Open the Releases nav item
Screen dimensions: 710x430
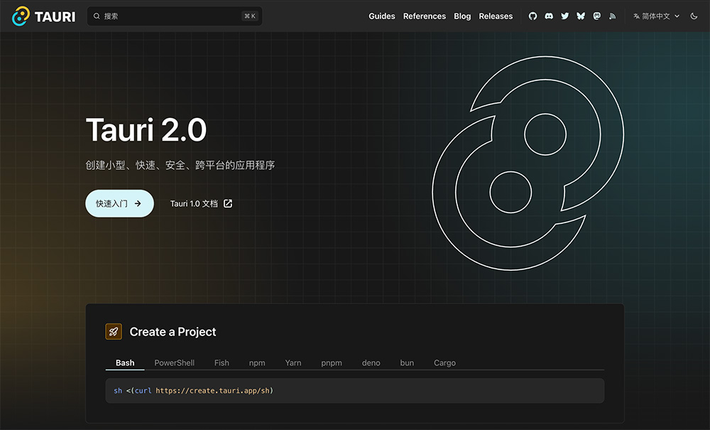coord(496,16)
